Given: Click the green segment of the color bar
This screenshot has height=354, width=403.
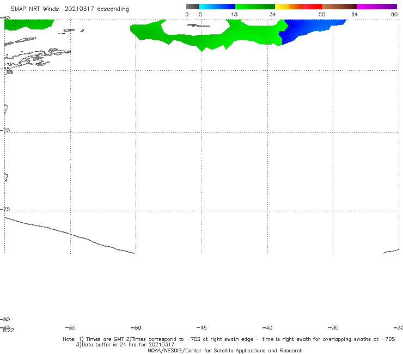Looking at the screenshot, I should 255,7.
